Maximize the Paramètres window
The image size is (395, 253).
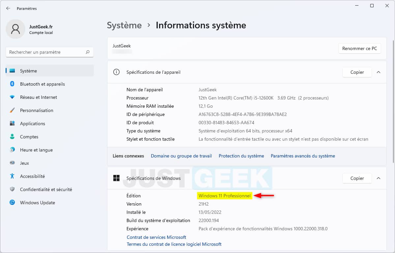click(372, 6)
